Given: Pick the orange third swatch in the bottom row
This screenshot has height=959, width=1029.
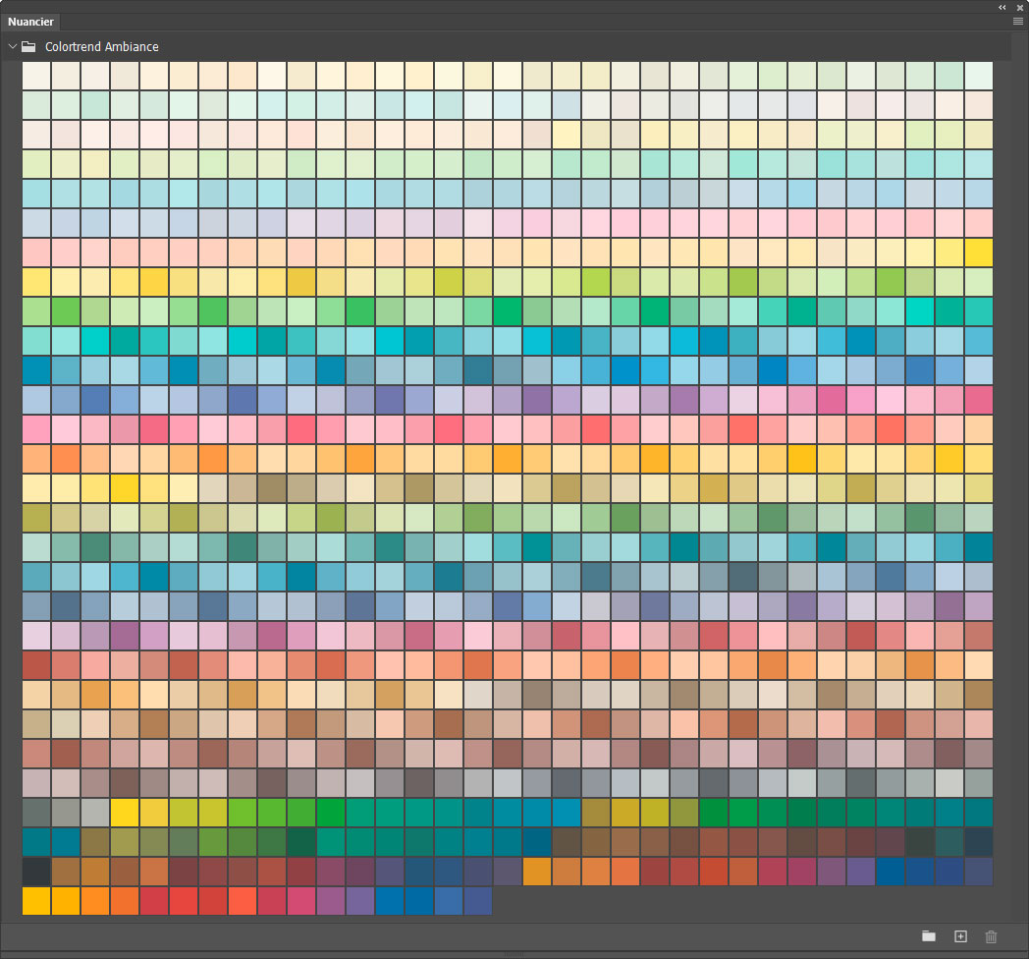Looking at the screenshot, I should click(95, 901).
